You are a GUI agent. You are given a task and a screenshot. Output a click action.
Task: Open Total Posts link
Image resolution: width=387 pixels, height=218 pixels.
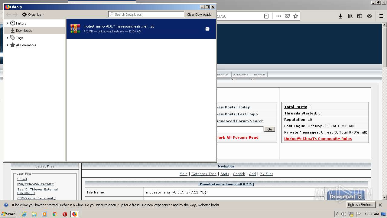tap(296, 107)
